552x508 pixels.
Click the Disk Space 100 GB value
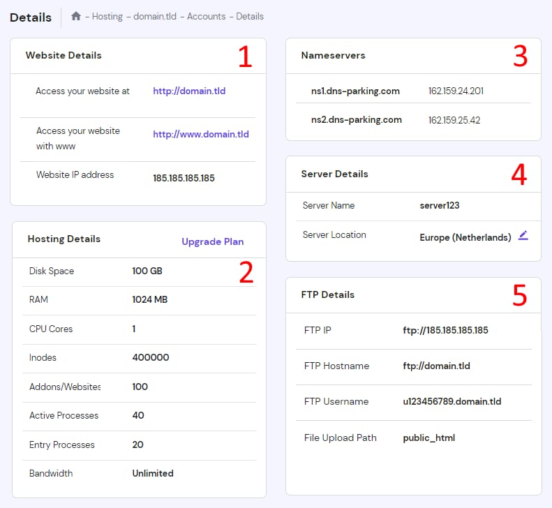(147, 271)
